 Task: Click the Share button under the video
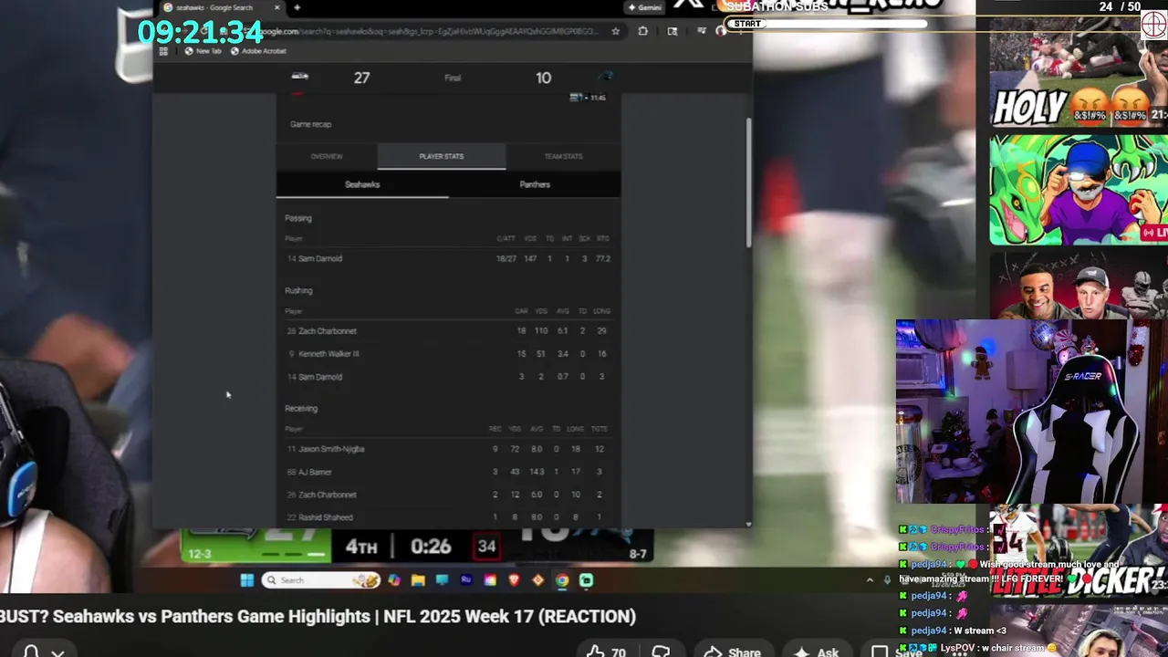tap(733, 652)
